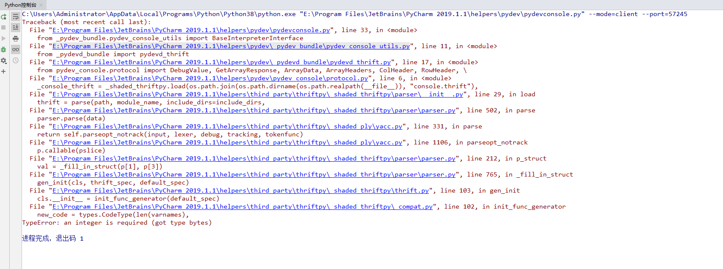Add a new console with the plus icon

tap(3, 71)
